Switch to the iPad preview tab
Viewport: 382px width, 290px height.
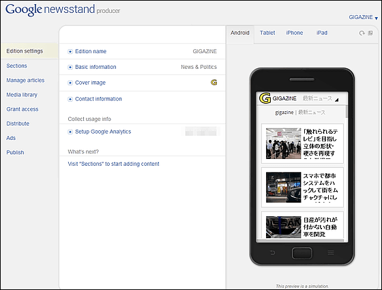coord(322,33)
